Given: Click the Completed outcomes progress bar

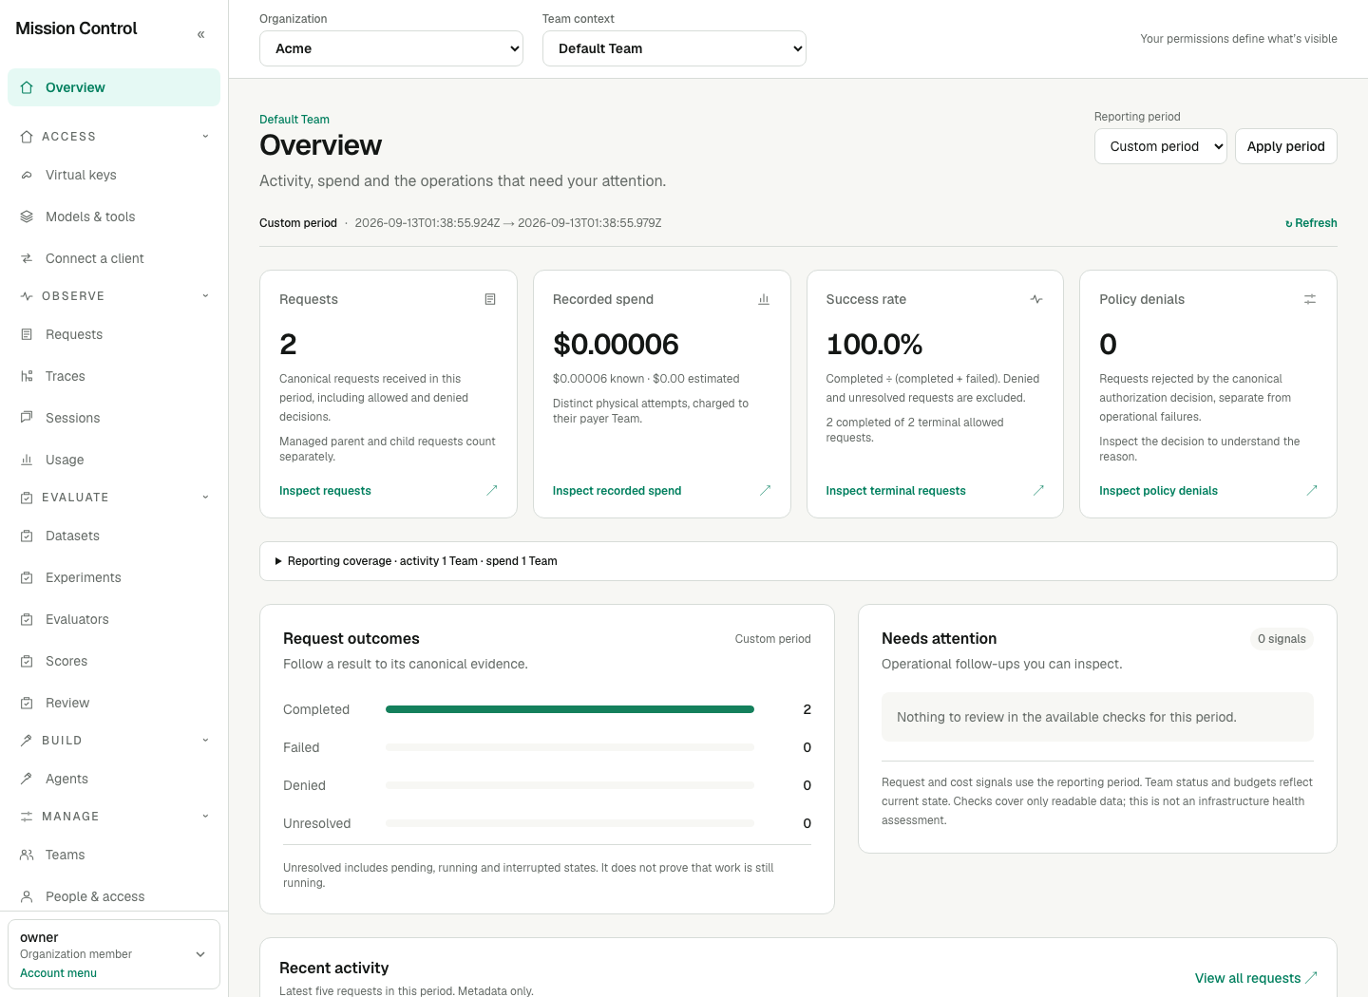Looking at the screenshot, I should coord(570,709).
